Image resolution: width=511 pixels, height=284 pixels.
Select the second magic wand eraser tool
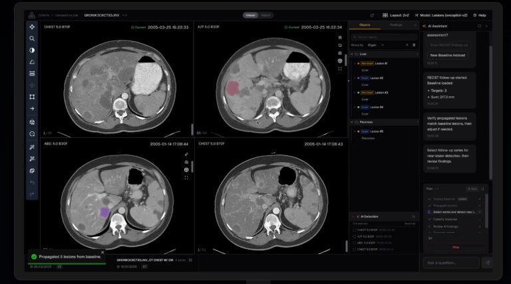click(32, 159)
